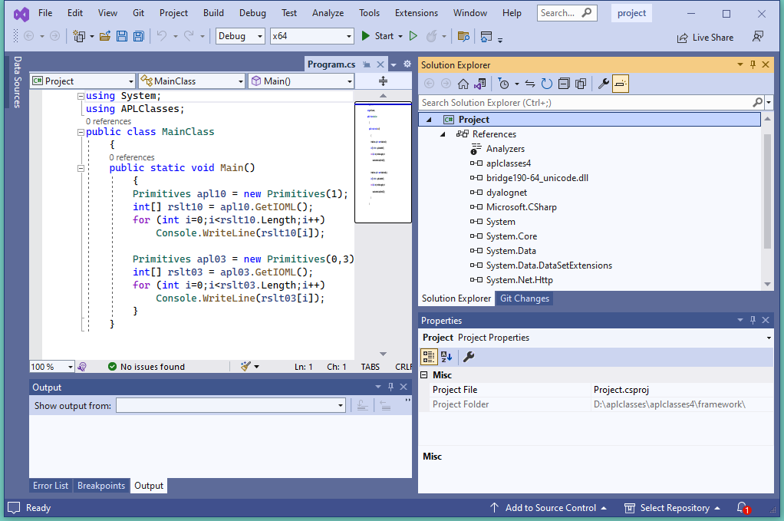Click the Refresh icon in Solution Explorer
Image resolution: width=784 pixels, height=521 pixels.
546,84
